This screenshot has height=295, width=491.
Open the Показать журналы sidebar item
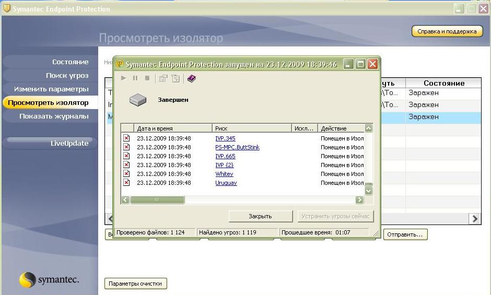[x=50, y=116]
